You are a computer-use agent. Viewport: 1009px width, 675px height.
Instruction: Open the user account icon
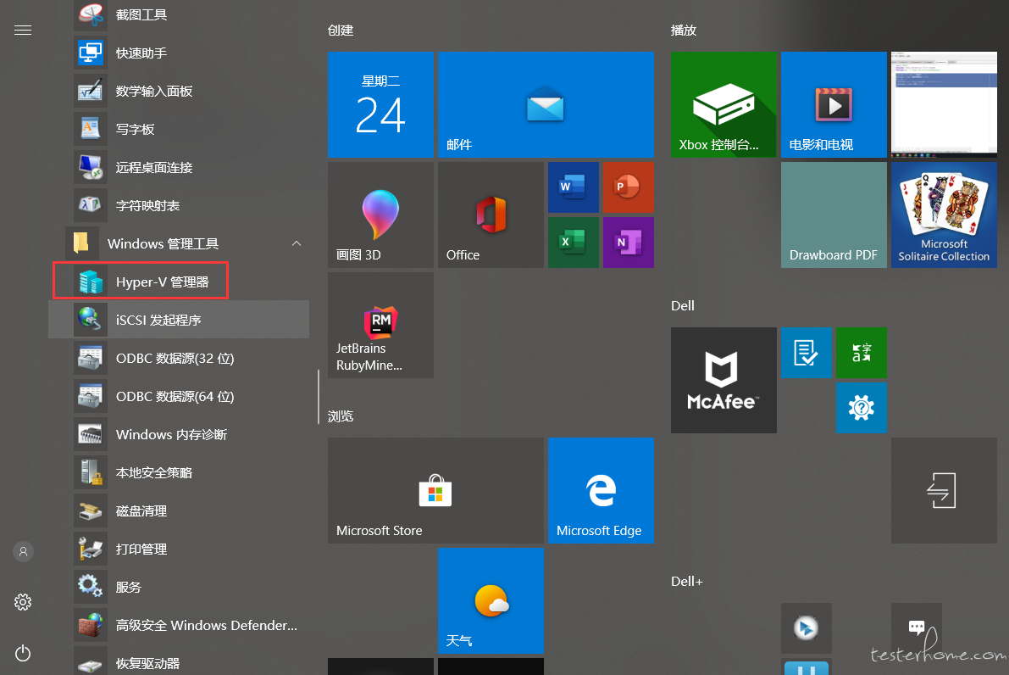(x=23, y=551)
